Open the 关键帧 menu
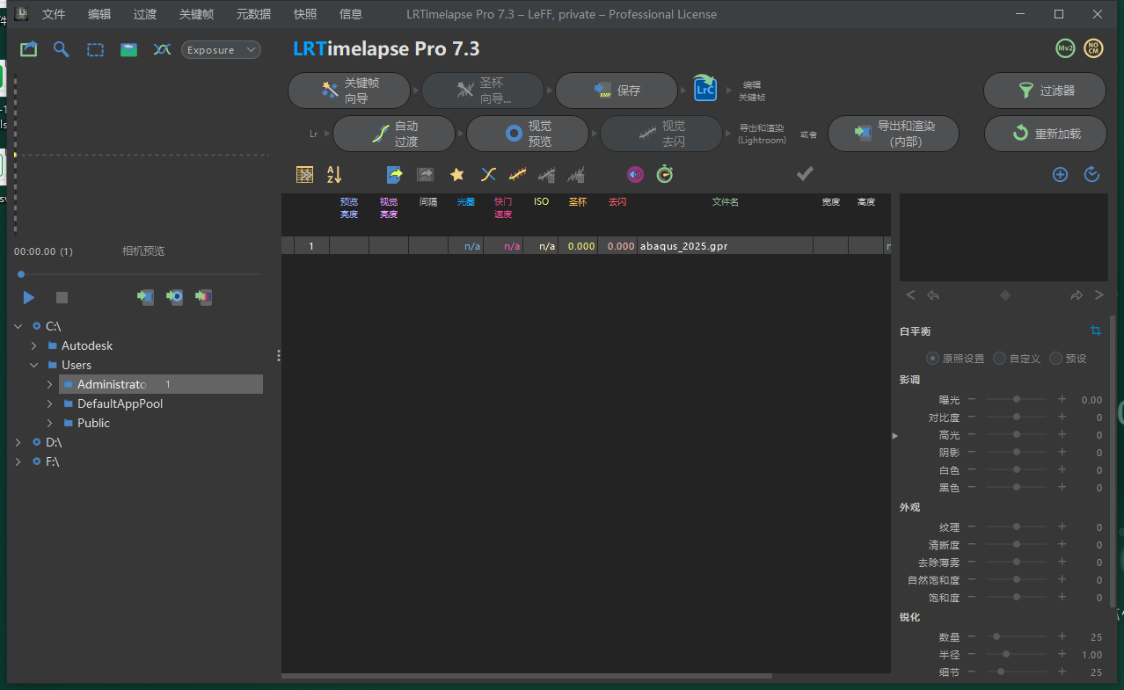The width and height of the screenshot is (1124, 690). (x=196, y=14)
